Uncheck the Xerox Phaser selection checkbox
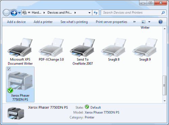This screenshot has width=169, height=125. (9, 69)
